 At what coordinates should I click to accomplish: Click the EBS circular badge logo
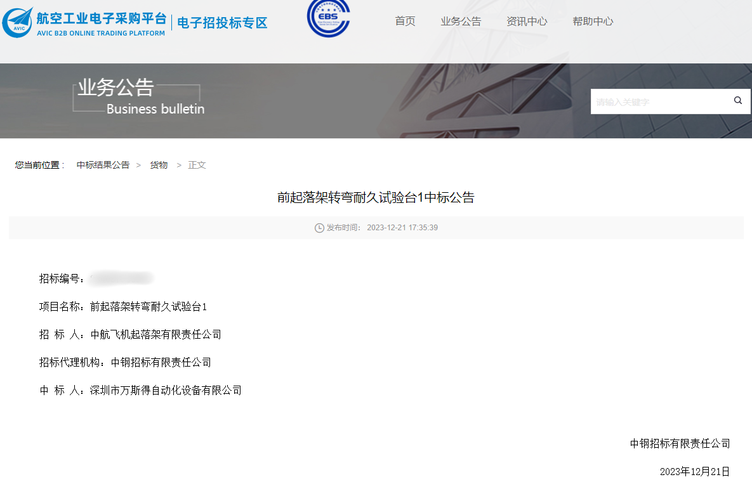coord(329,18)
